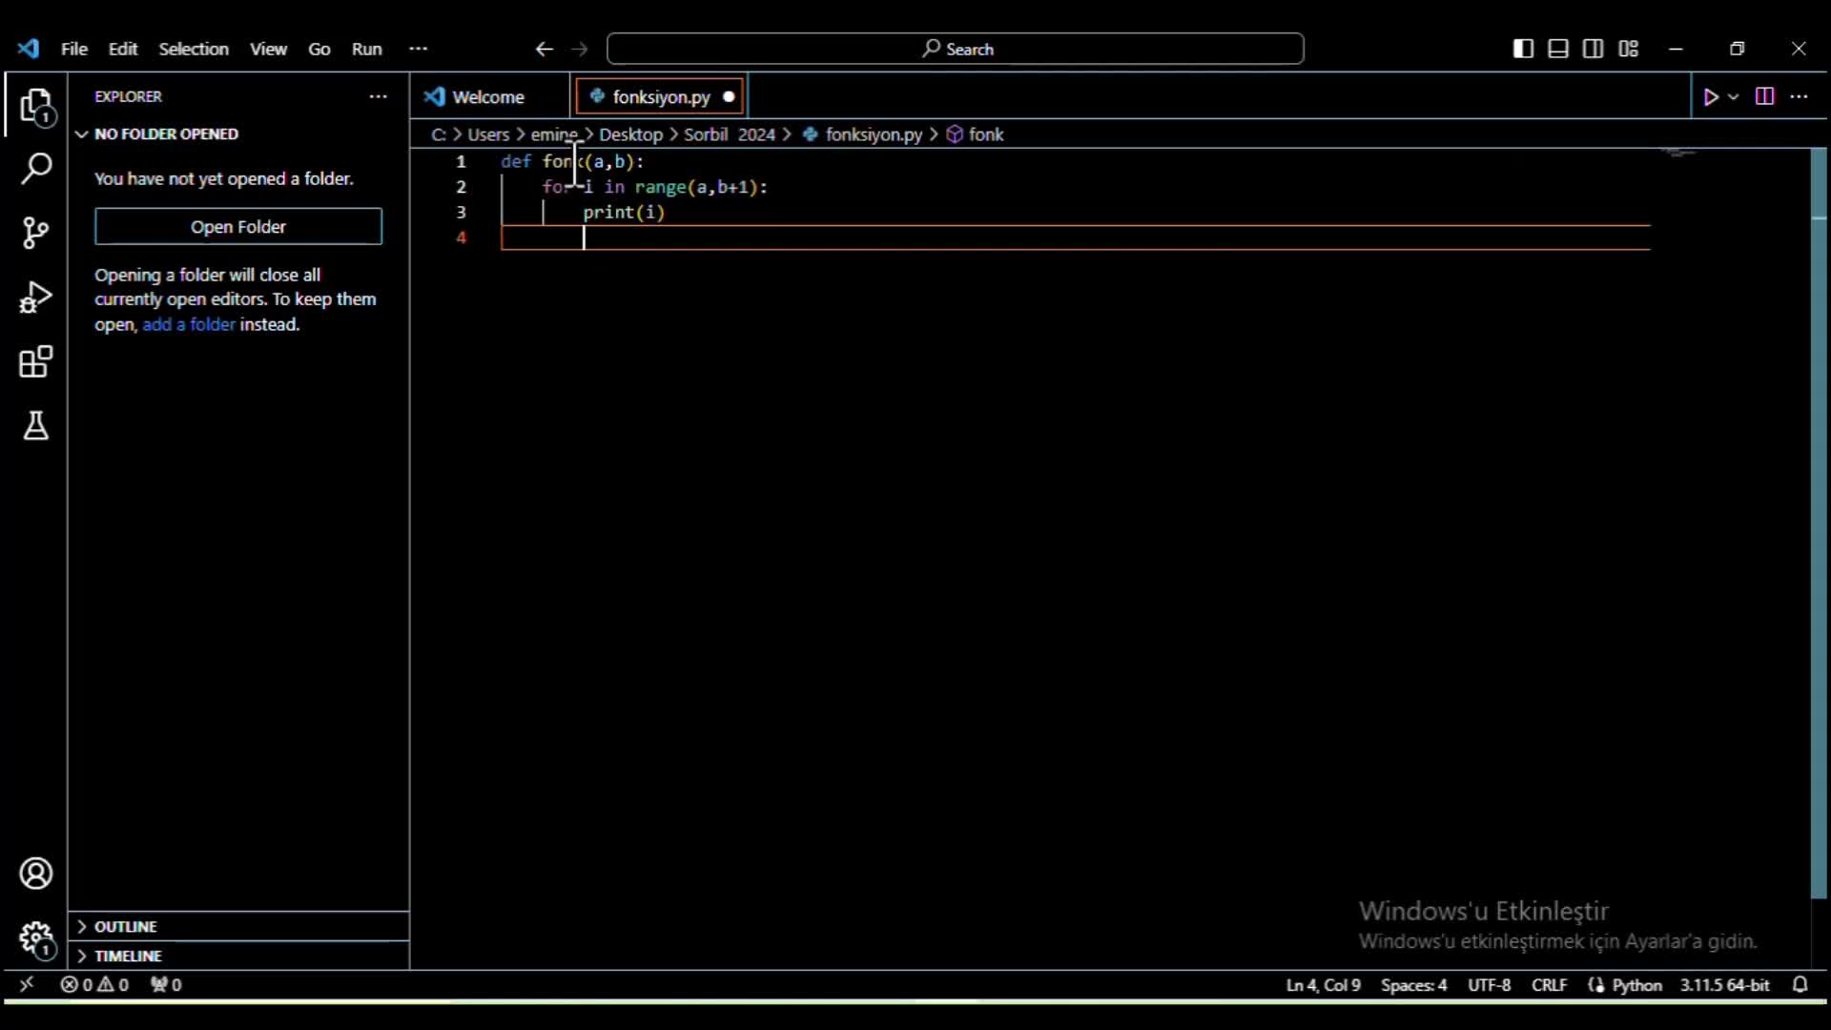Open the File menu
This screenshot has width=1831, height=1030.
[73, 49]
